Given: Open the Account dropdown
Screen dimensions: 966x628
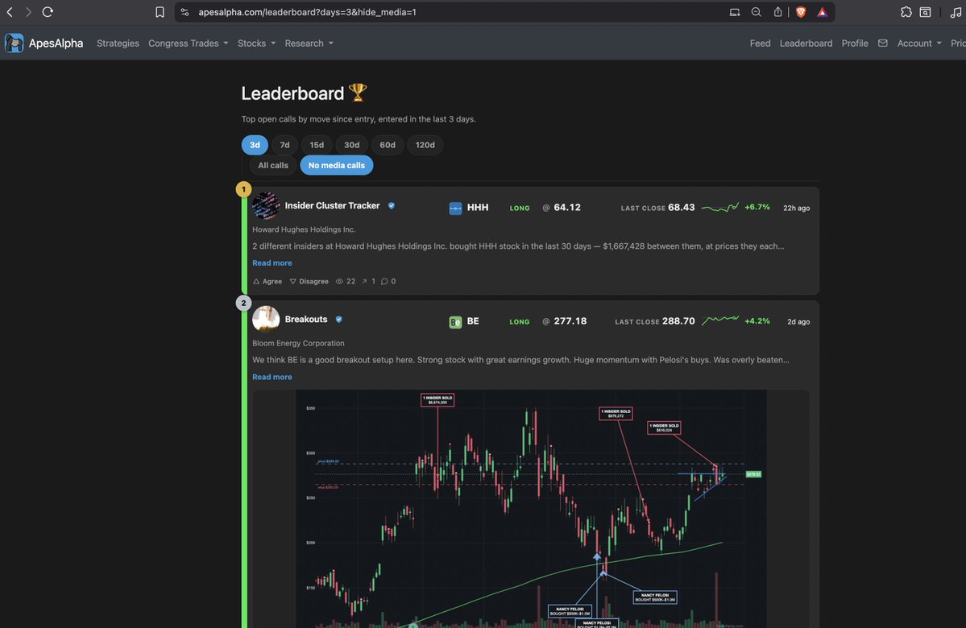Looking at the screenshot, I should [919, 43].
